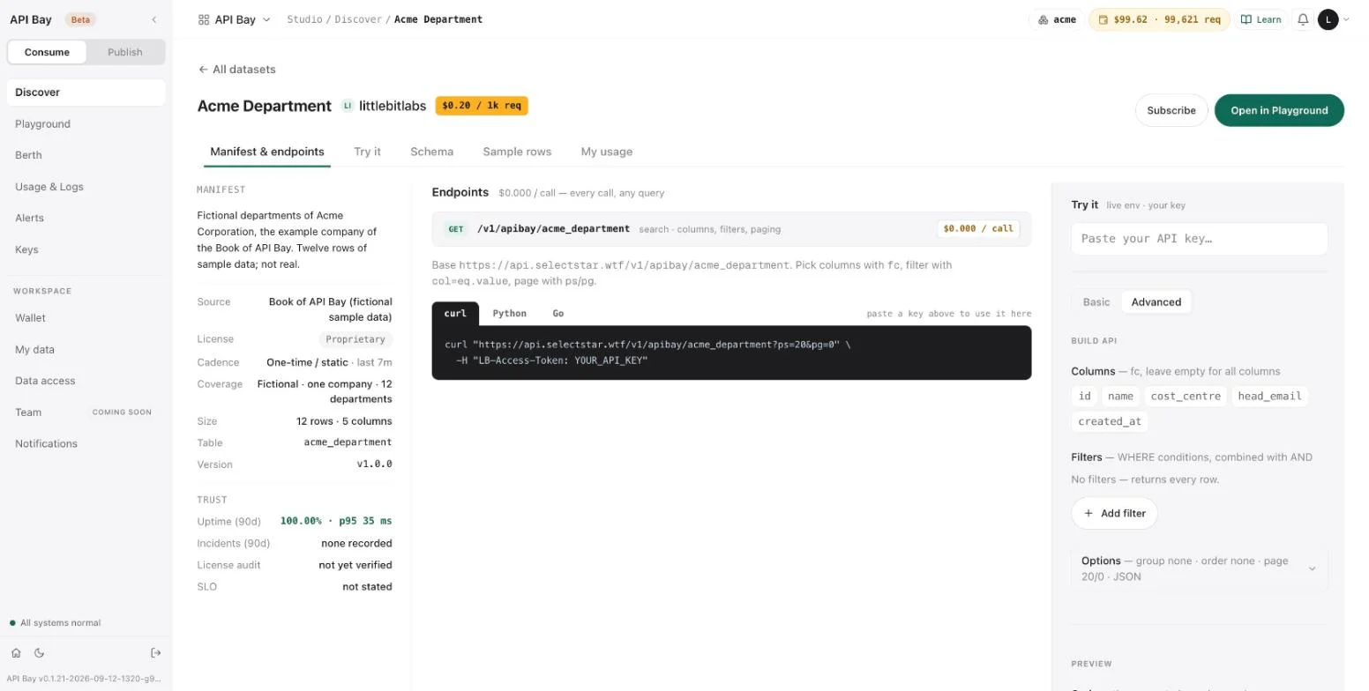Click the API key input field

pos(1199,239)
